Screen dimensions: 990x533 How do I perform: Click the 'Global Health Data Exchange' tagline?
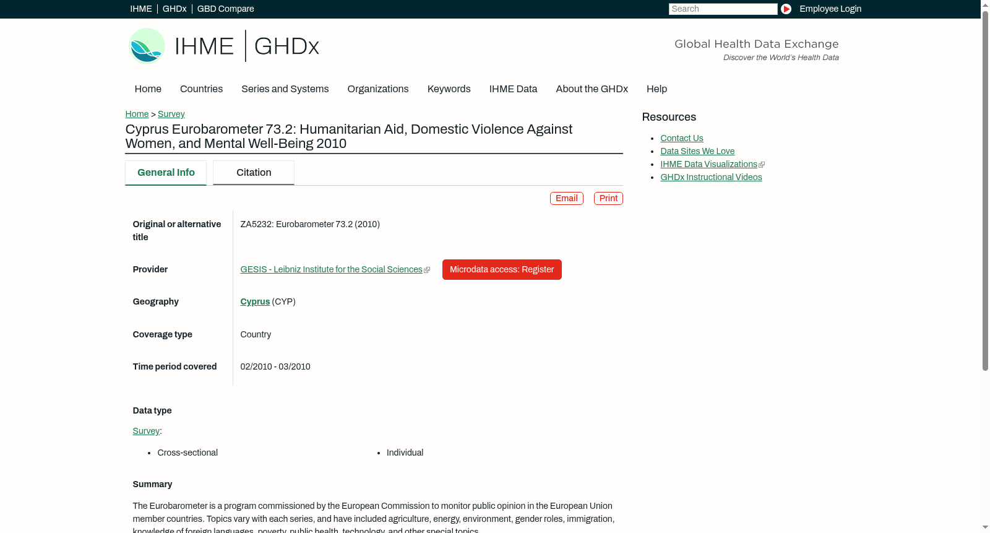tap(757, 44)
